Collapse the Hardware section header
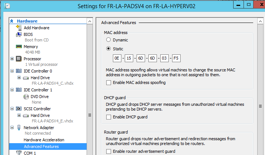 11,21
